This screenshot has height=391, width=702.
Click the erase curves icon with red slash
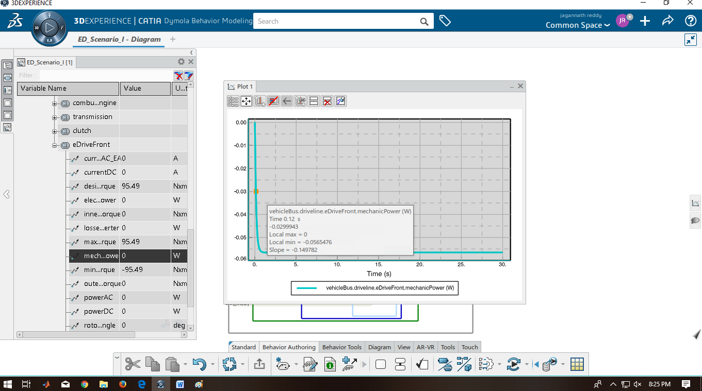(273, 101)
